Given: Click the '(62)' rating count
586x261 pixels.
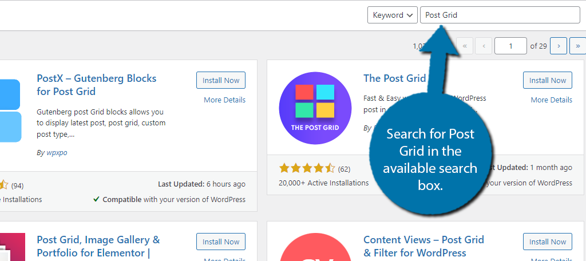Looking at the screenshot, I should [344, 169].
